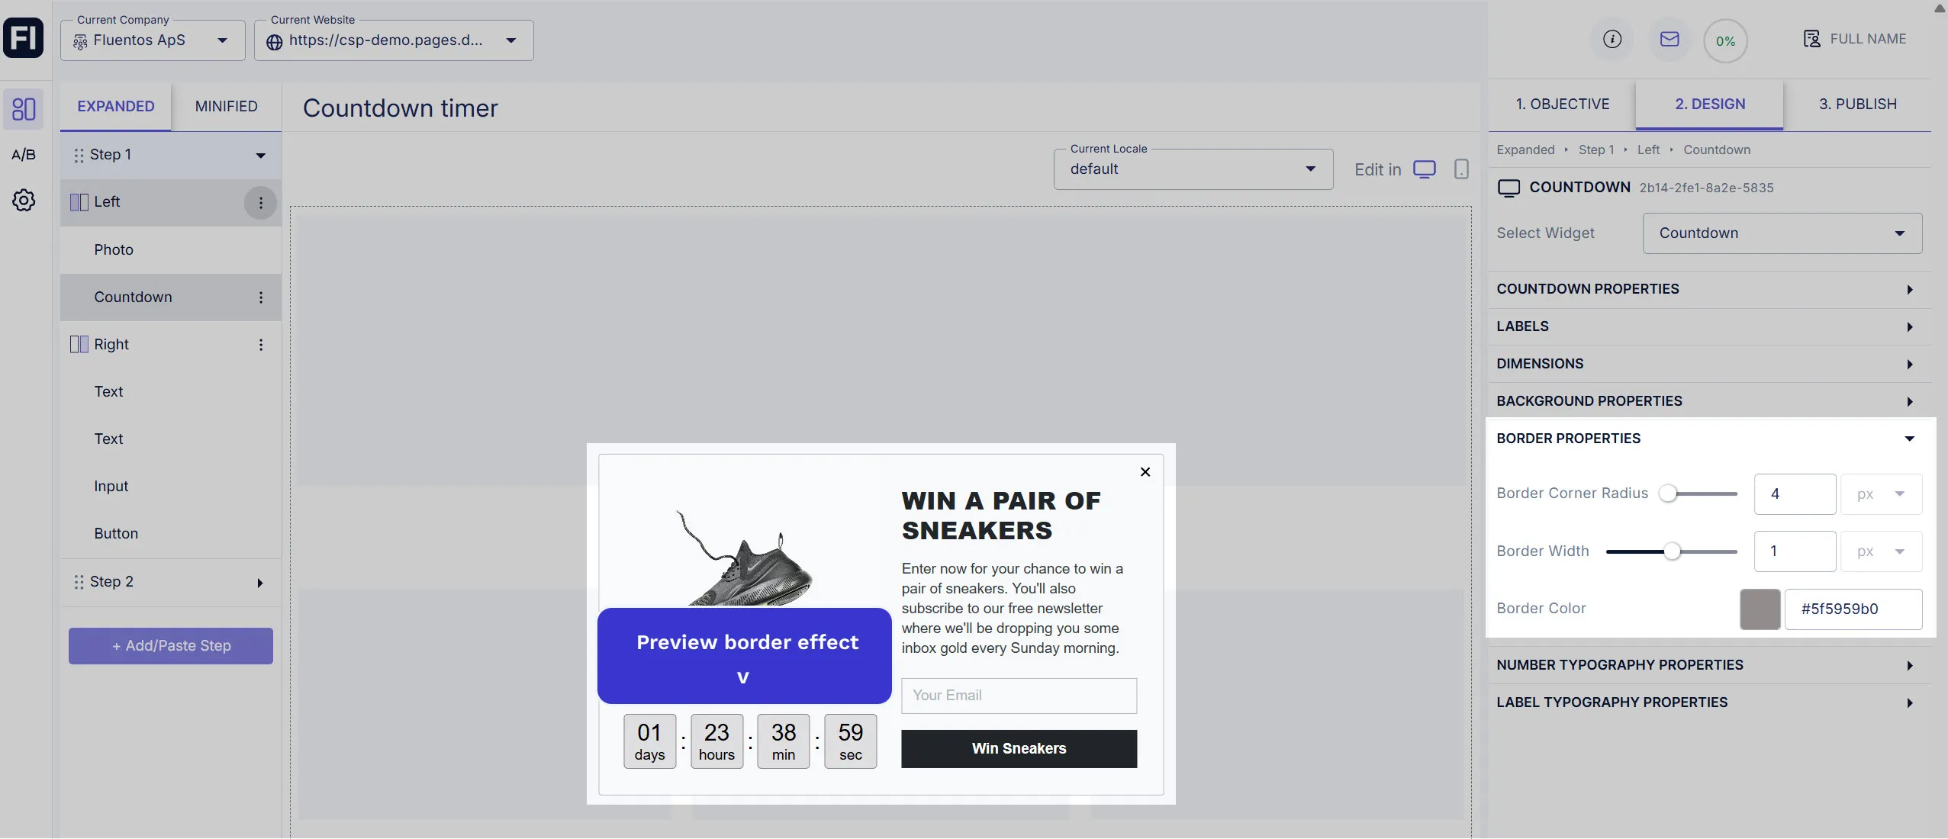
Task: Switch to mobile device edit view
Action: point(1460,169)
